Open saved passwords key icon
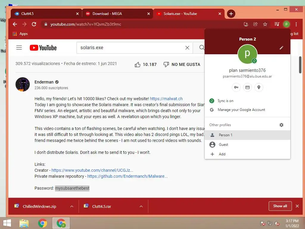305x229 pixels. pos(236,87)
